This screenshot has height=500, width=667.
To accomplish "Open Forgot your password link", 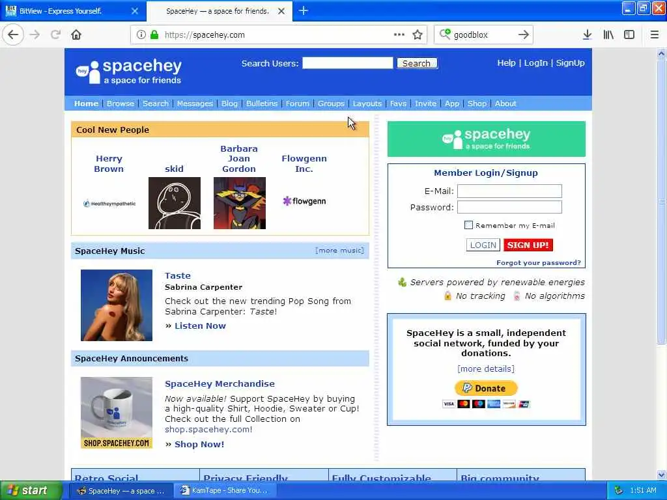I will click(x=538, y=263).
